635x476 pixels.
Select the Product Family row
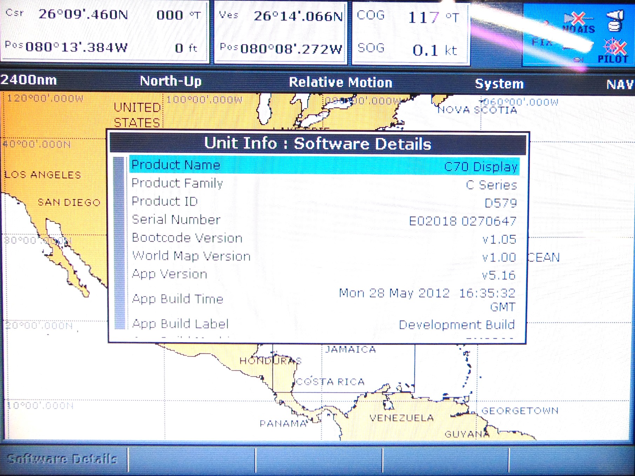point(324,184)
